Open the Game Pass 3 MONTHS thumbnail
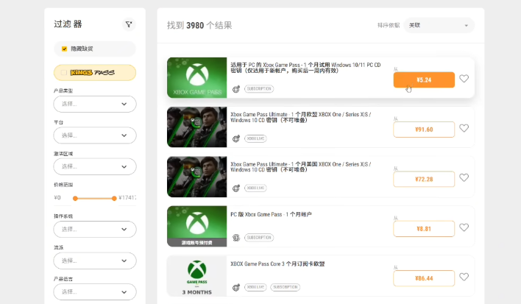The image size is (521, 304). click(197, 276)
